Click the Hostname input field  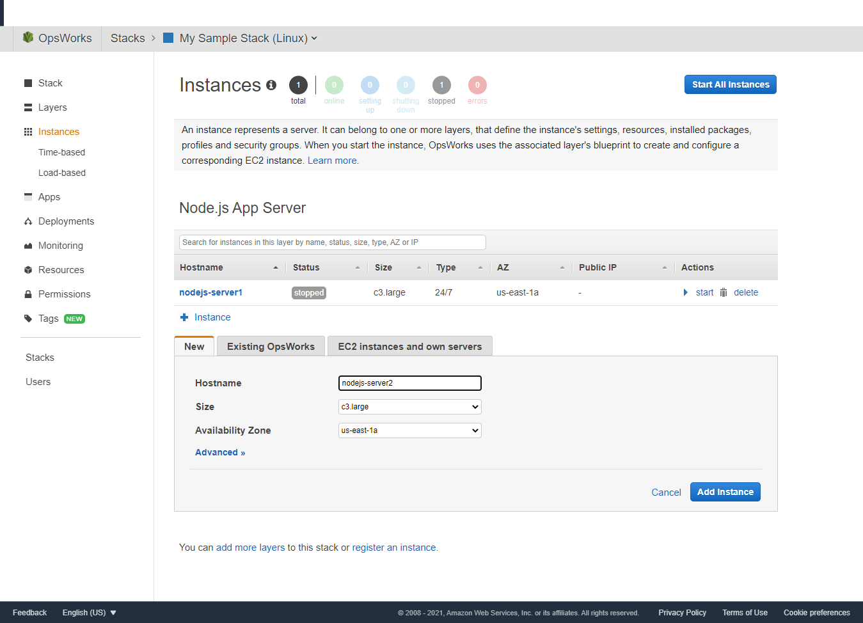click(x=409, y=383)
